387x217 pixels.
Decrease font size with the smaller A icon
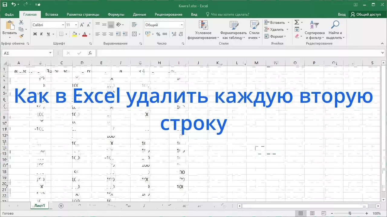pyautogui.click(x=88, y=25)
